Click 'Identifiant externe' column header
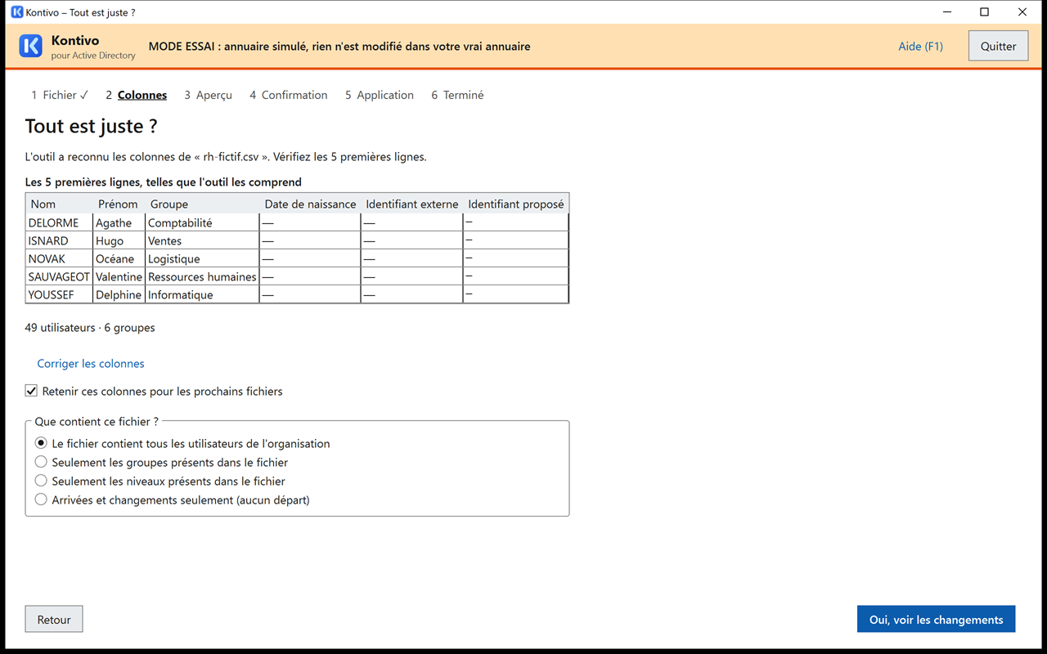 (x=411, y=204)
